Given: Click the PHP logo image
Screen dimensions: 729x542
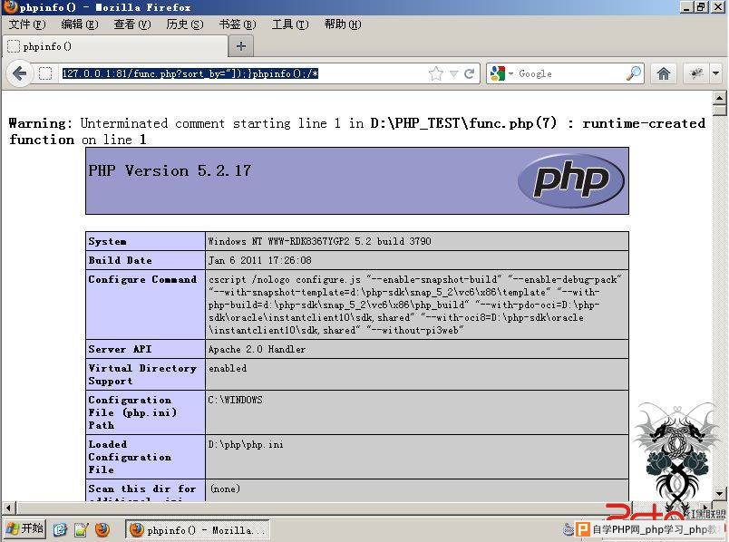Looking at the screenshot, I should tap(570, 180).
